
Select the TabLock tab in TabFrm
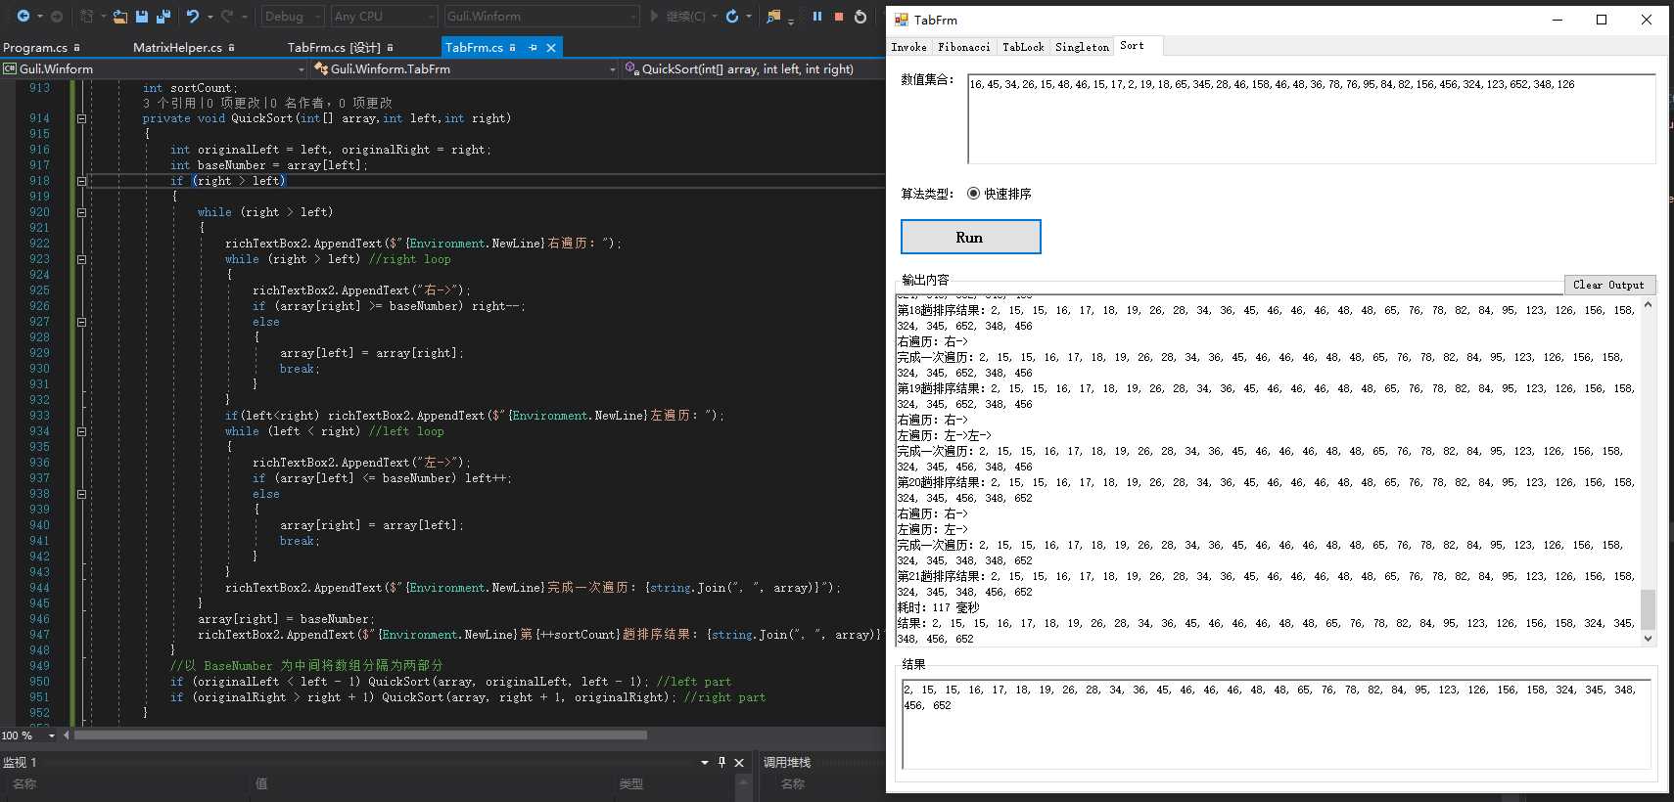coord(1023,47)
